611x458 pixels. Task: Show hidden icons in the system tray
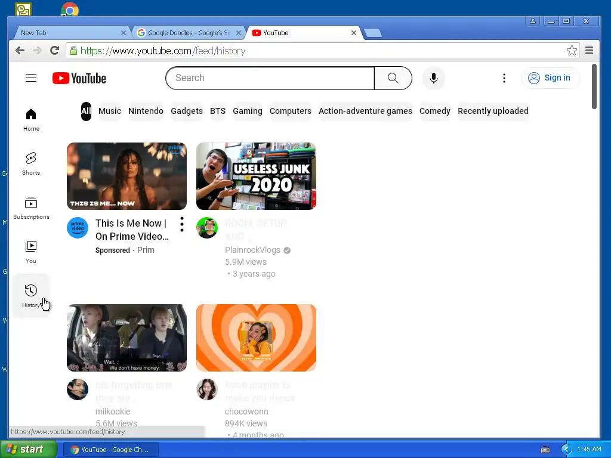point(566,450)
